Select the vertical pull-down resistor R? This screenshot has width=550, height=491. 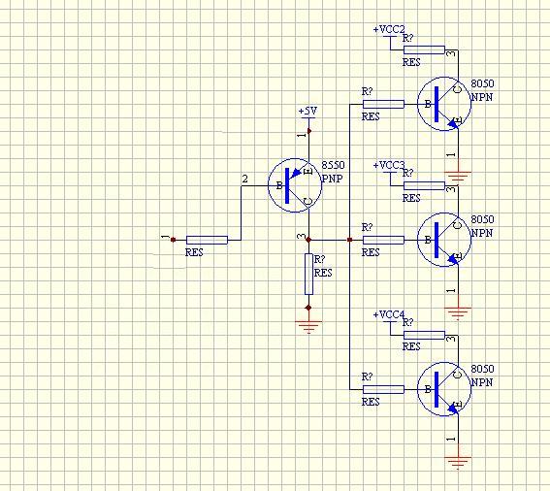point(308,274)
